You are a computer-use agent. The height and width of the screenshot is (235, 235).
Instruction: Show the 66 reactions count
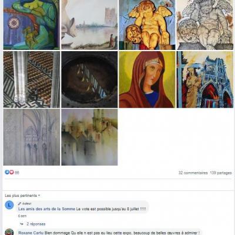click(x=17, y=173)
